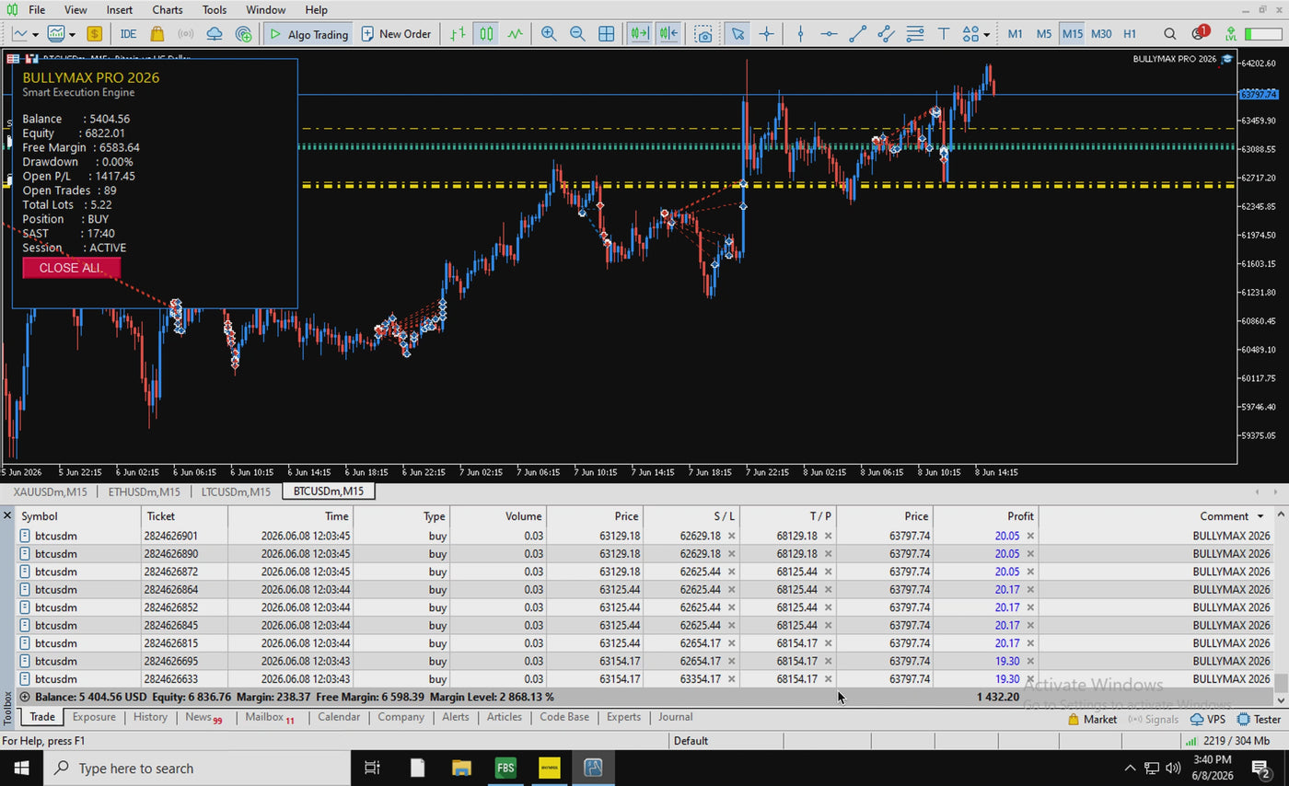Open the MetaEditor IDE

pyautogui.click(x=128, y=34)
